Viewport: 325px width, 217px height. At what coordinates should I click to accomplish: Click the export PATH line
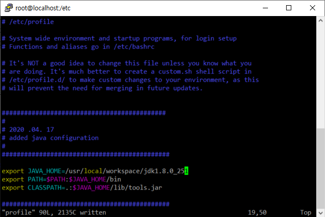pos(61,179)
